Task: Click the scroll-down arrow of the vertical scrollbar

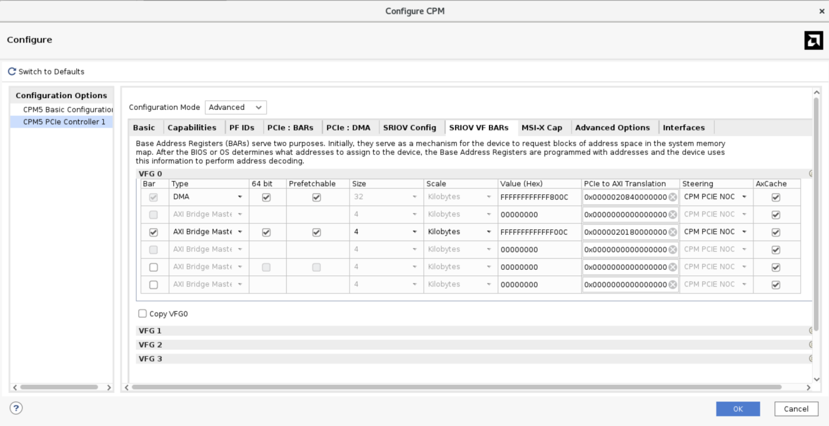Action: click(x=816, y=379)
